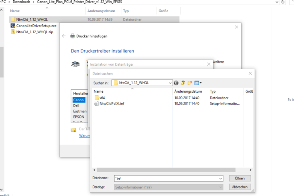This screenshot has height=196, width=294.
Task: Click file name CanonLiteDriverSetup.exe in Explorer
Action: point(36,26)
